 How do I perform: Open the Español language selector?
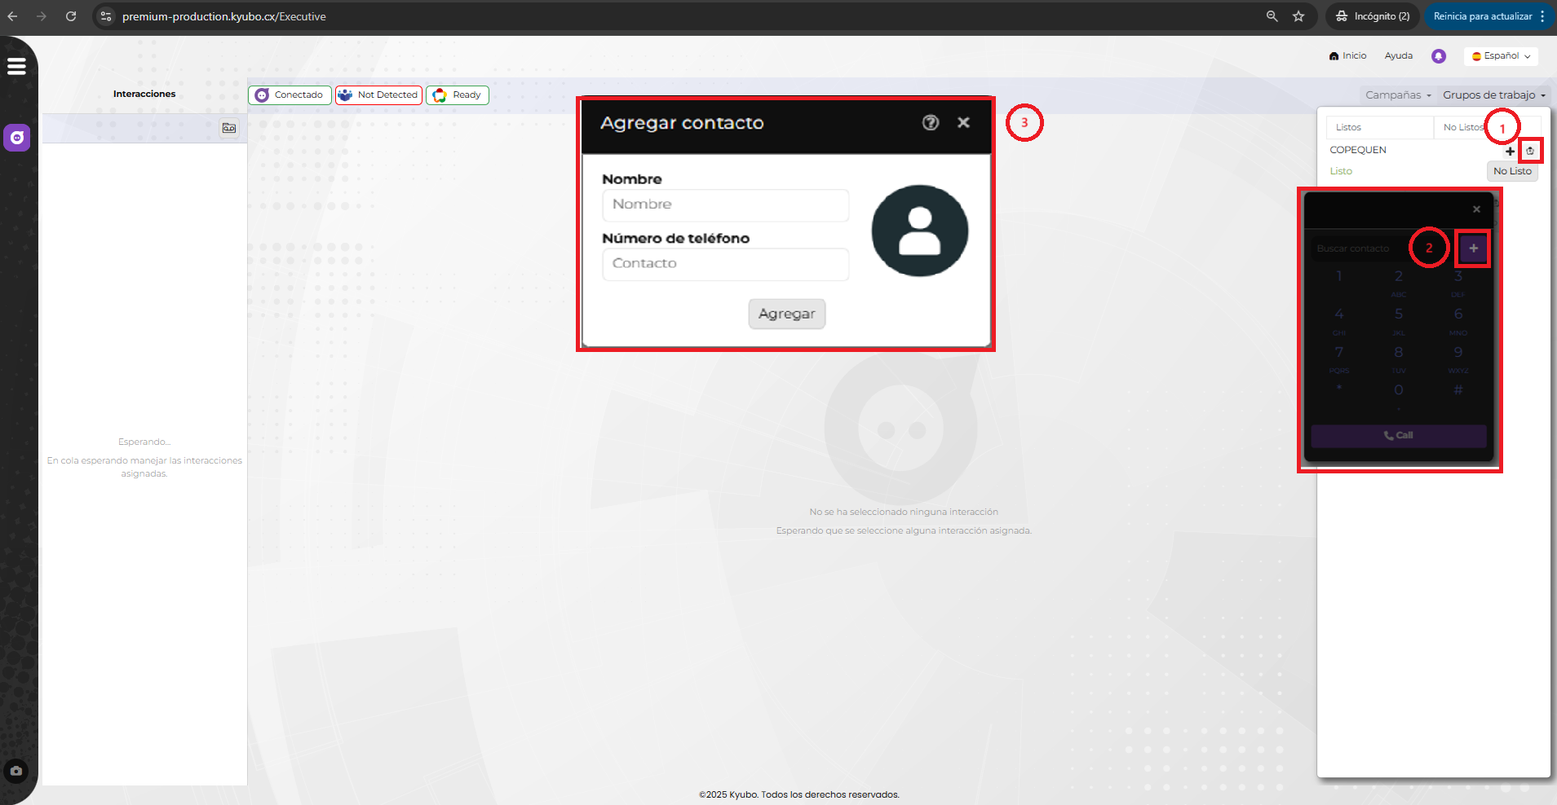(1501, 56)
